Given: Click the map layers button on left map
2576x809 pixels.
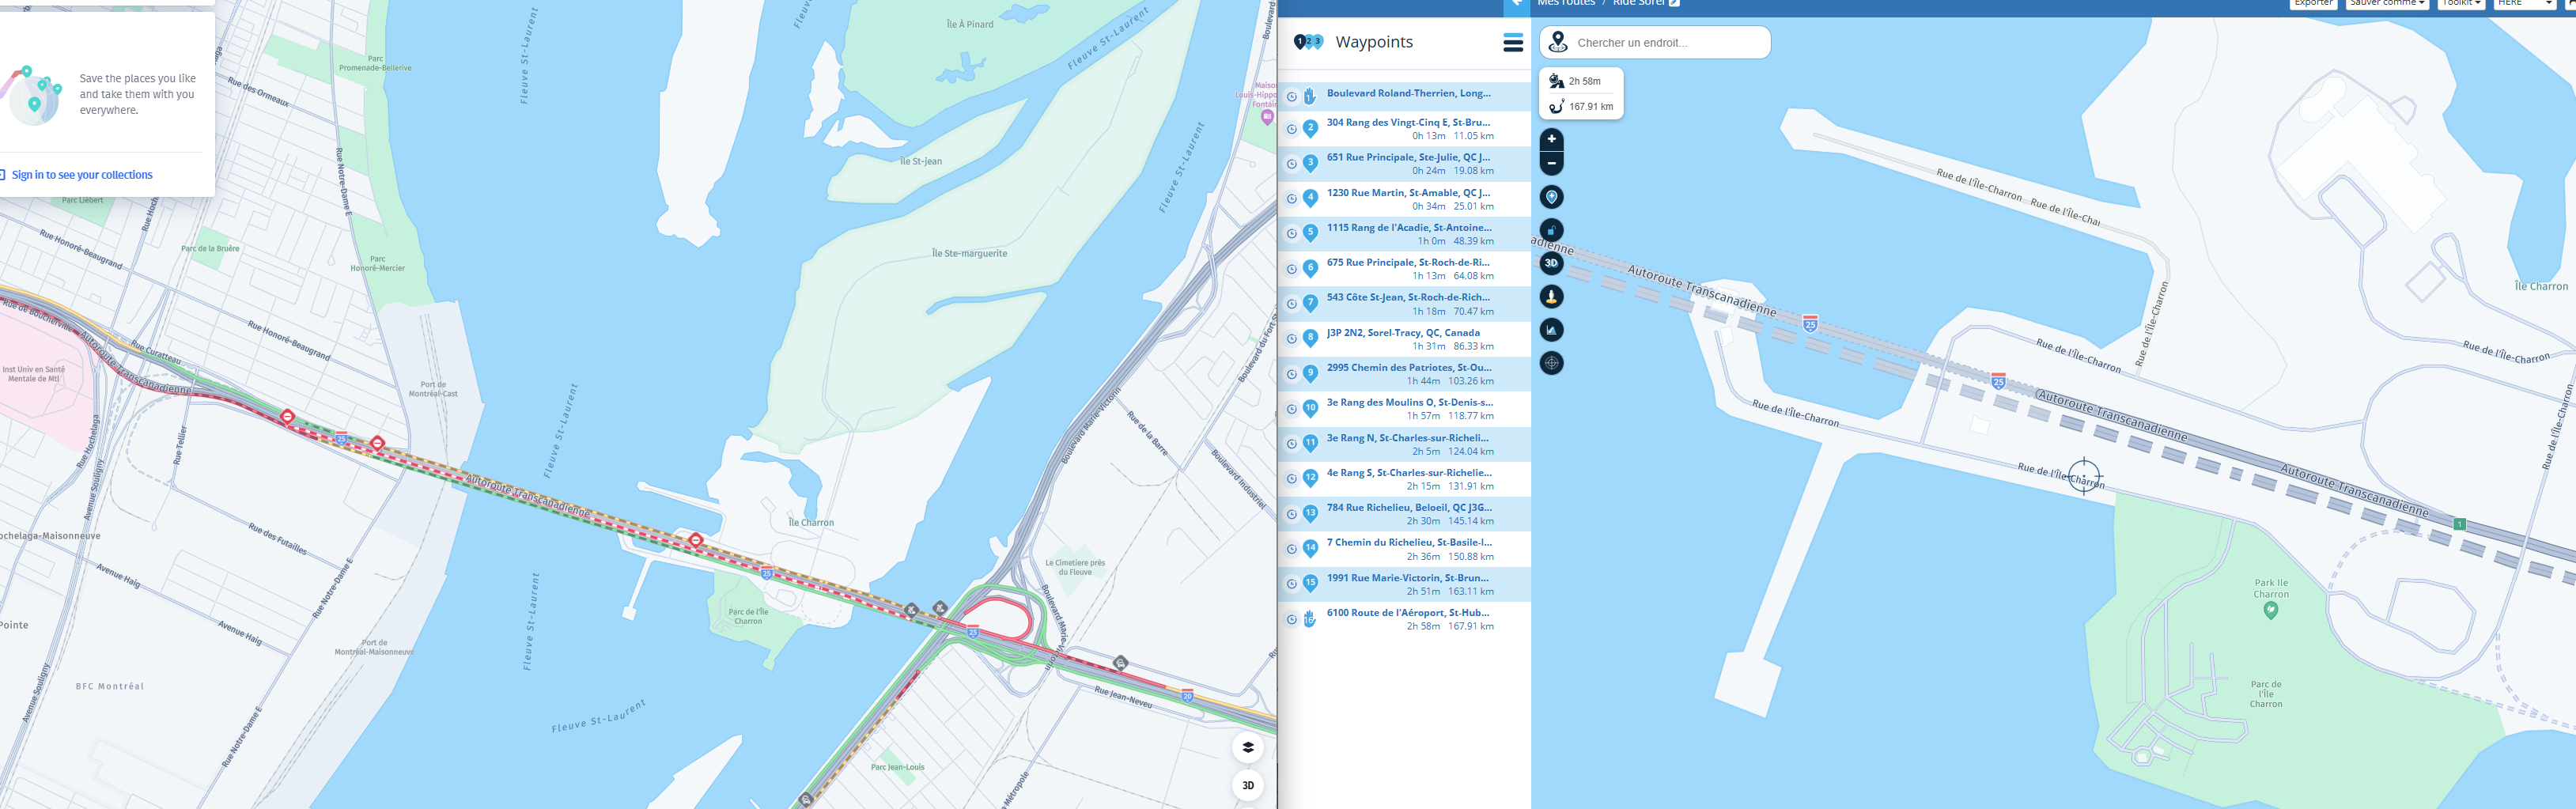Looking at the screenshot, I should [x=1248, y=747].
